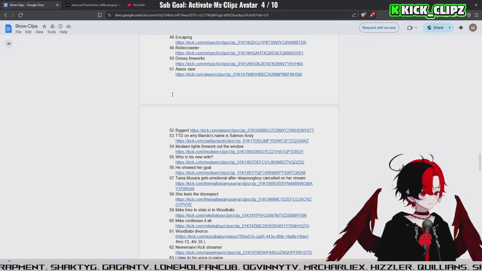Click the Google Meet camera icon
482x271 pixels.
410,27
